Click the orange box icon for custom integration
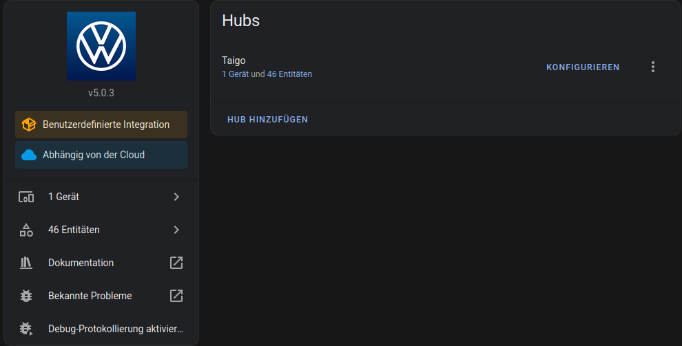This screenshot has width=682, height=346. tap(29, 125)
